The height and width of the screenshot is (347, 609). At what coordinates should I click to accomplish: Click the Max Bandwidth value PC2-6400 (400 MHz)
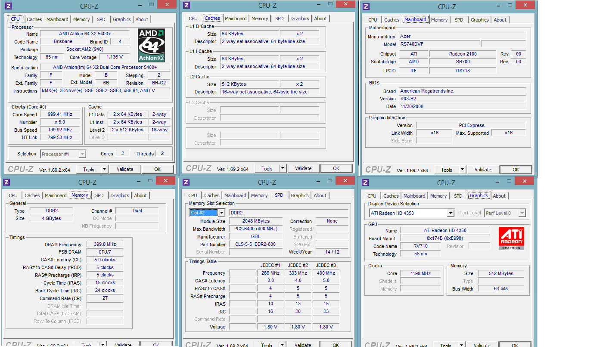point(256,229)
